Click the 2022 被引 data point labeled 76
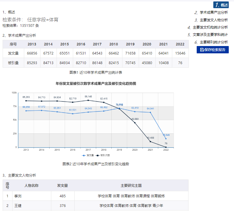 pos(166,147)
